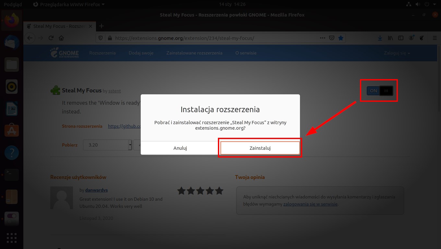Open reviewer danwardvs profile
This screenshot has height=249, width=441.
click(x=96, y=190)
